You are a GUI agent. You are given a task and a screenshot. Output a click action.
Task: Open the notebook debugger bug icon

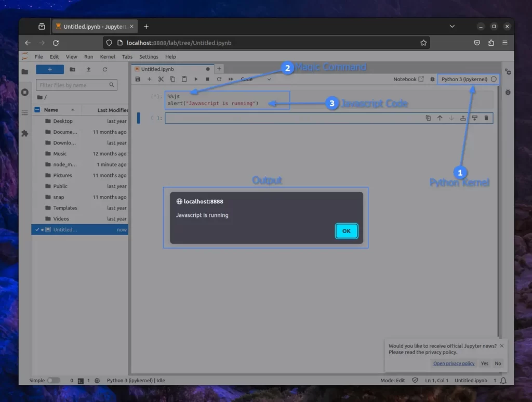coord(432,79)
